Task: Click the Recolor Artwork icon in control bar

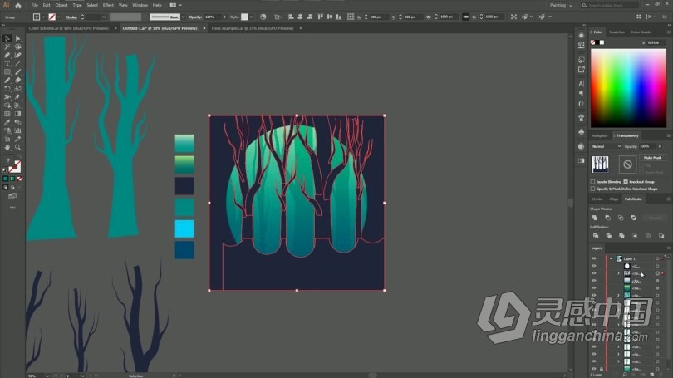Action: pyautogui.click(x=263, y=17)
